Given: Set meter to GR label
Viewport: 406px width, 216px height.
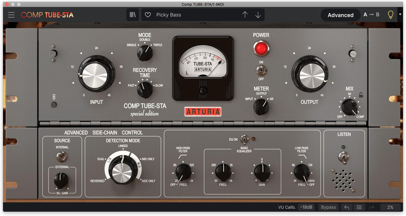Looking at the screenshot, I should point(271,99).
